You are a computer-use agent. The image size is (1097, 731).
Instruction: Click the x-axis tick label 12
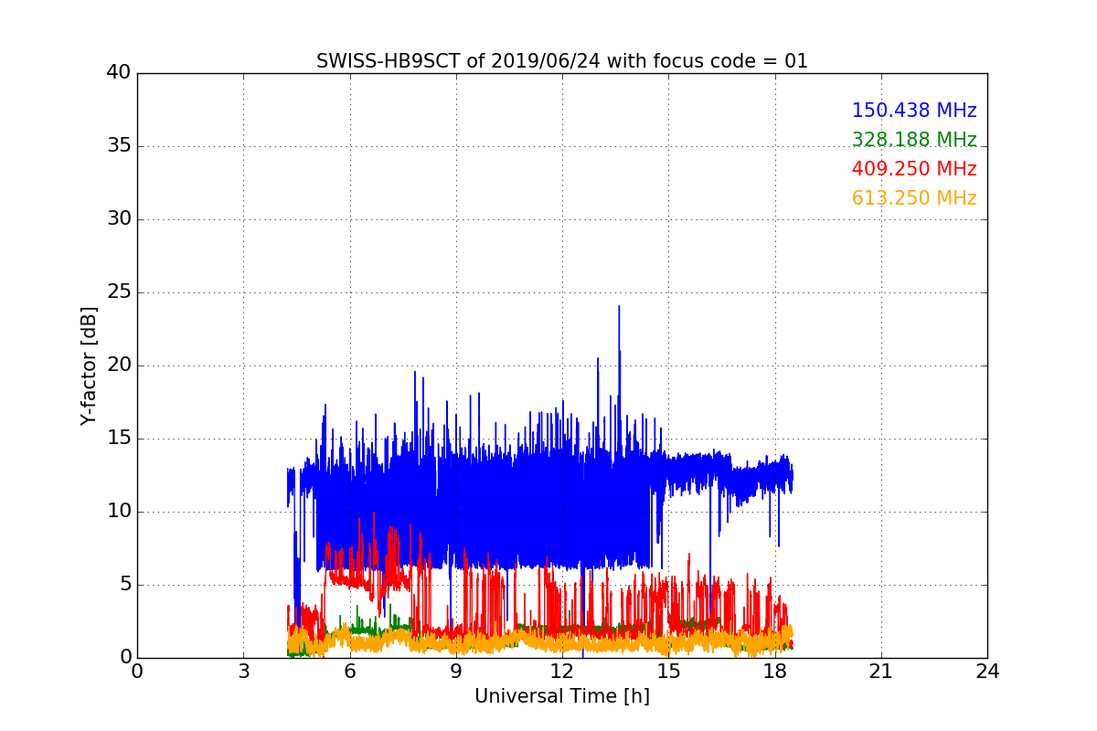(562, 672)
